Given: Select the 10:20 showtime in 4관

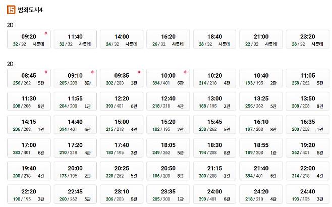Looking at the screenshot, I should tap(215, 78).
